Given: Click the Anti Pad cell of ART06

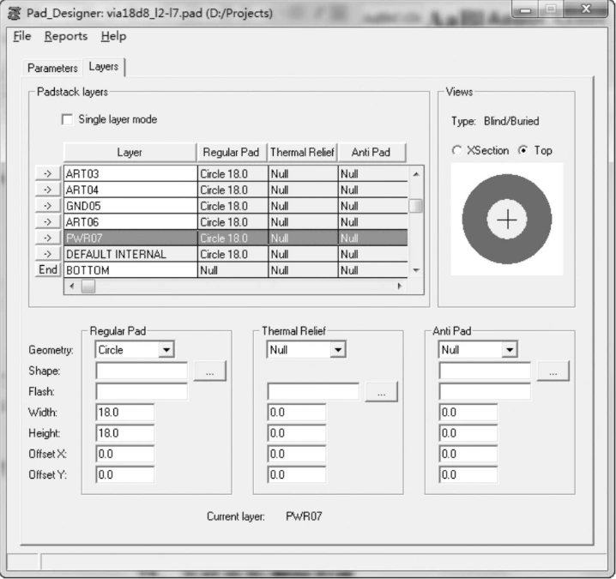Looking at the screenshot, I should pos(373,222).
